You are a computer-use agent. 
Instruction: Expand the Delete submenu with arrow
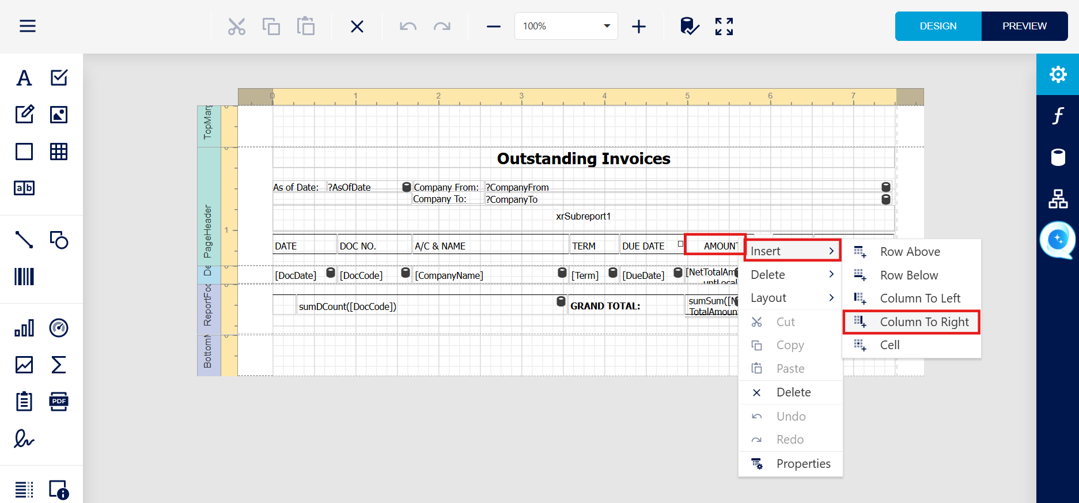[x=791, y=275]
